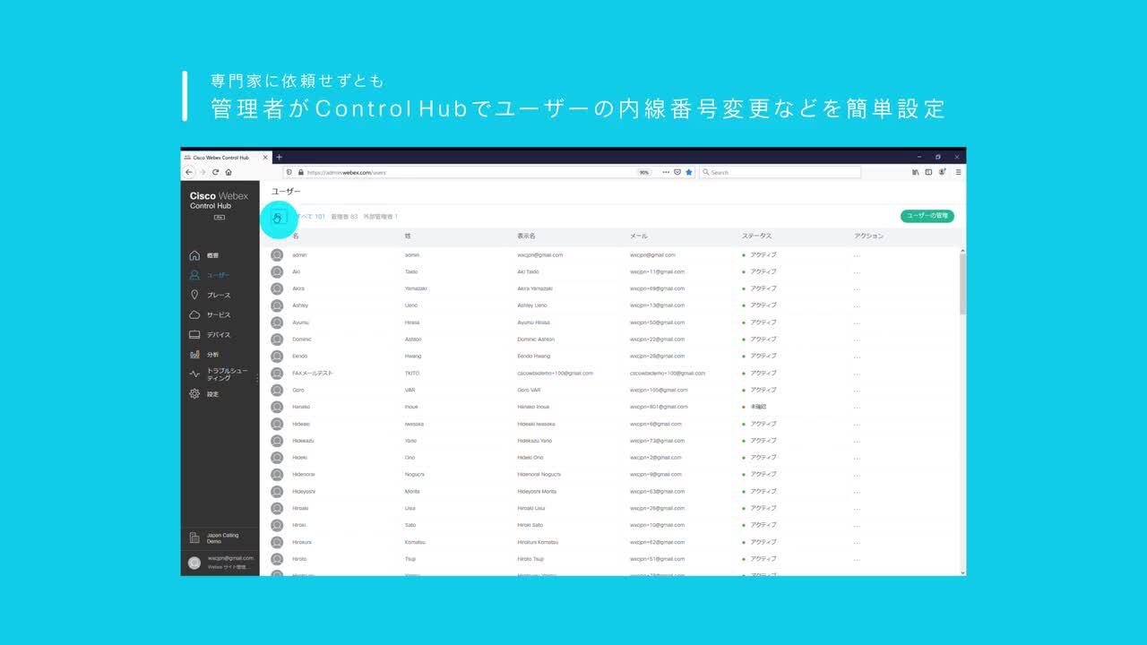Open the サービス services sidebar item
The width and height of the screenshot is (1147, 645).
[x=211, y=314]
